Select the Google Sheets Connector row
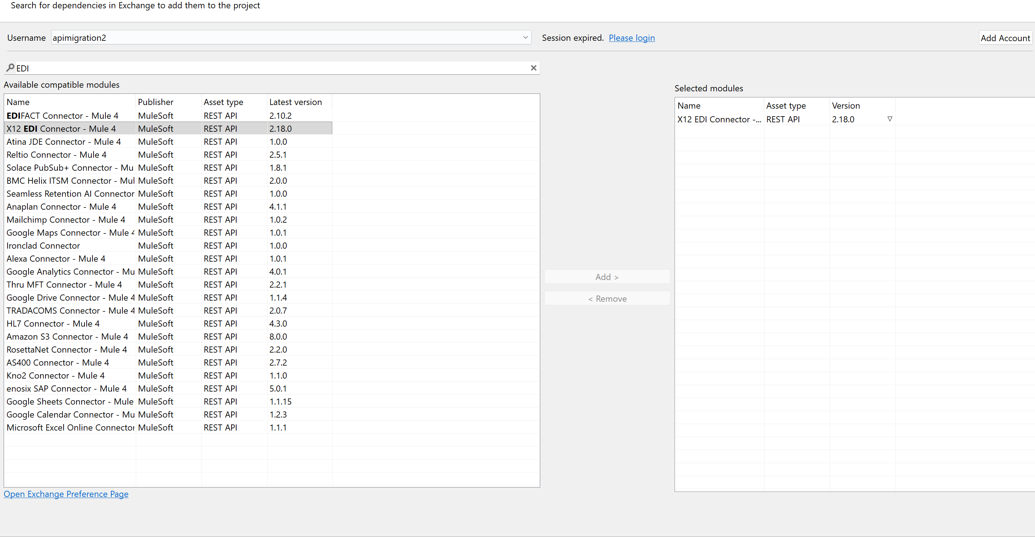This screenshot has height=537, width=1035. click(69, 401)
